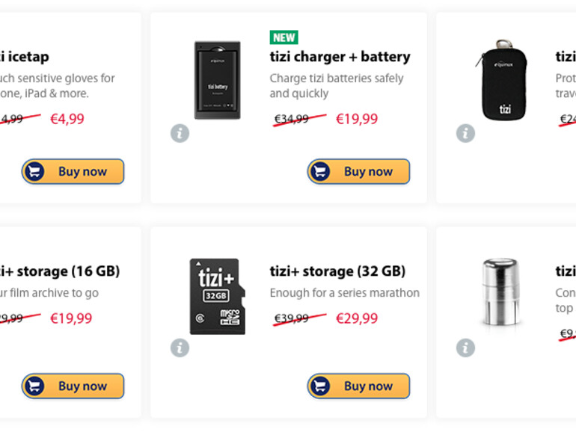Click the €4,99 icetap price
Screen dimensions: 576x432
(x=67, y=119)
